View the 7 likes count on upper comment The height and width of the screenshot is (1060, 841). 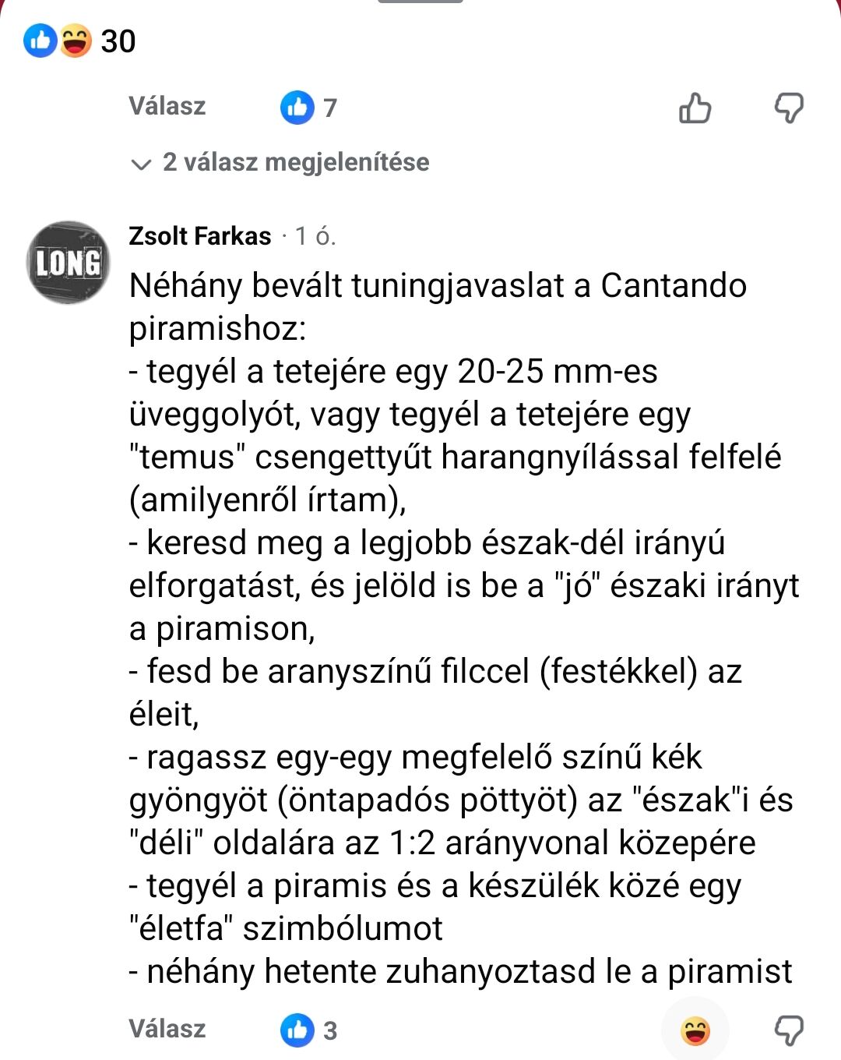330,108
